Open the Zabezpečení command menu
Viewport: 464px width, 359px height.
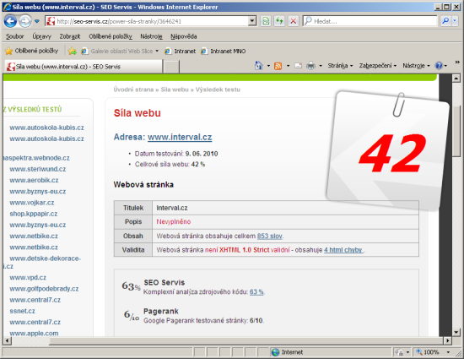[x=378, y=65]
